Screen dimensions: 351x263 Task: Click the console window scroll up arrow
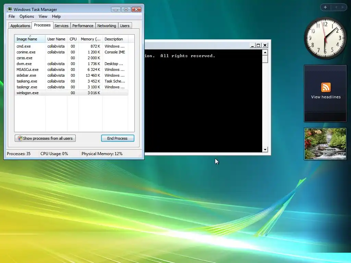tap(265, 52)
